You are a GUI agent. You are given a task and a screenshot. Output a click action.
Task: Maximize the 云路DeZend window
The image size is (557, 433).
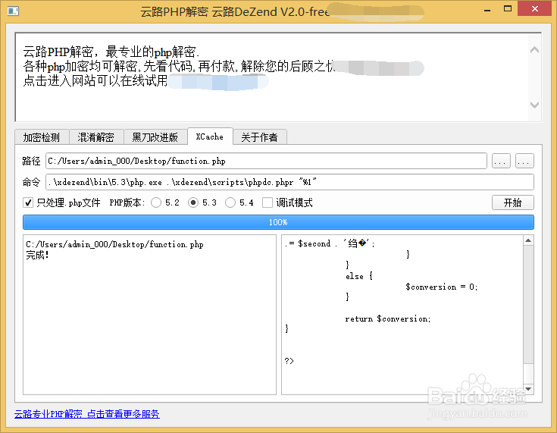click(508, 9)
